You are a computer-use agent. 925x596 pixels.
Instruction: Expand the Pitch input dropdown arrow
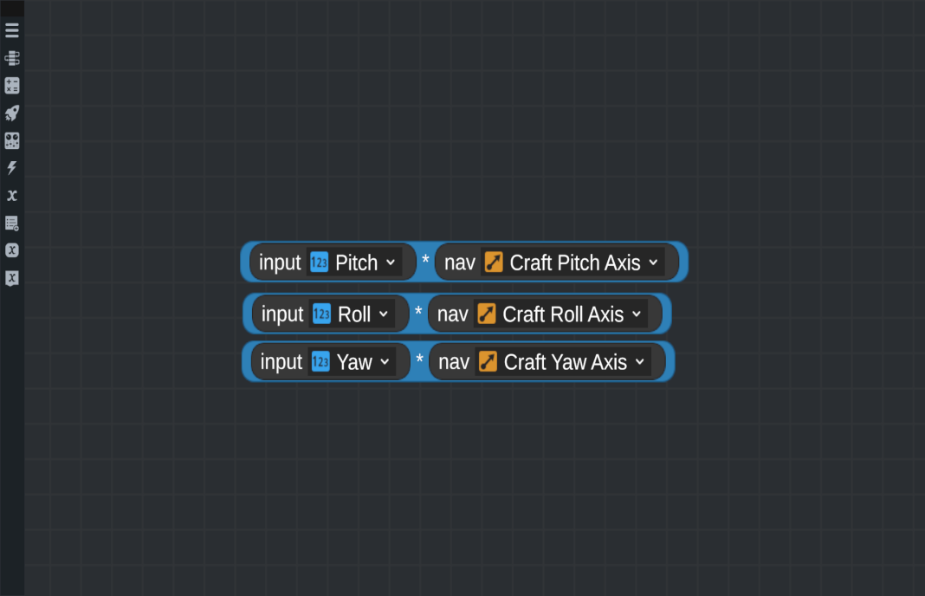[x=391, y=262]
